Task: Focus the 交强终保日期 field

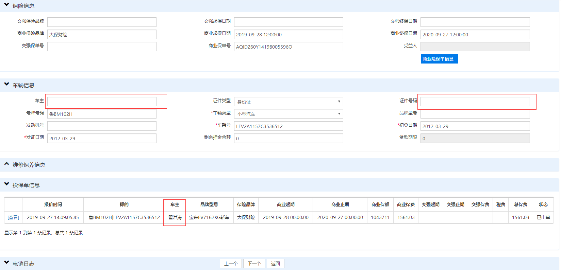Action: click(475, 22)
